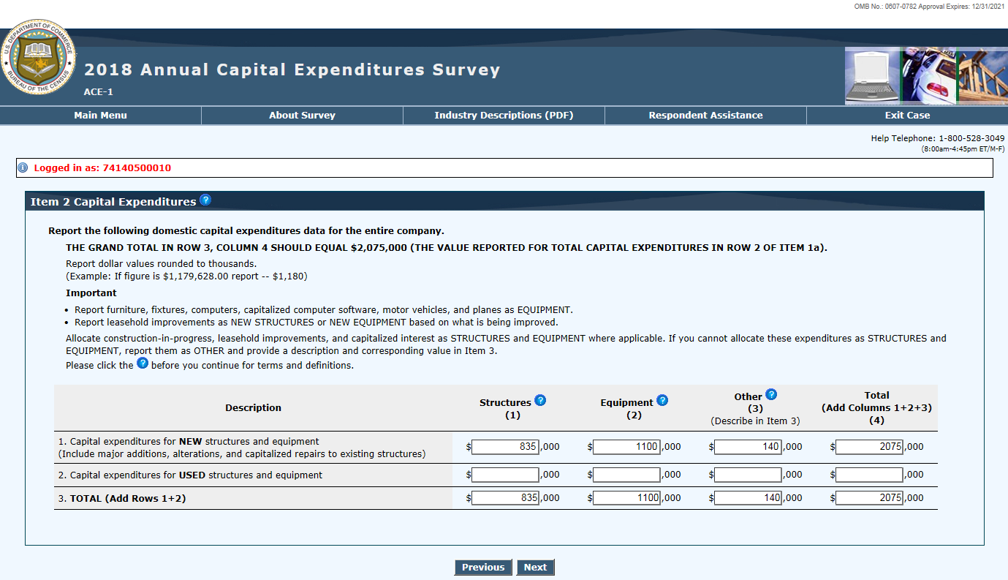Open help icon next to Structures column header
The image size is (1008, 580).
click(x=540, y=400)
